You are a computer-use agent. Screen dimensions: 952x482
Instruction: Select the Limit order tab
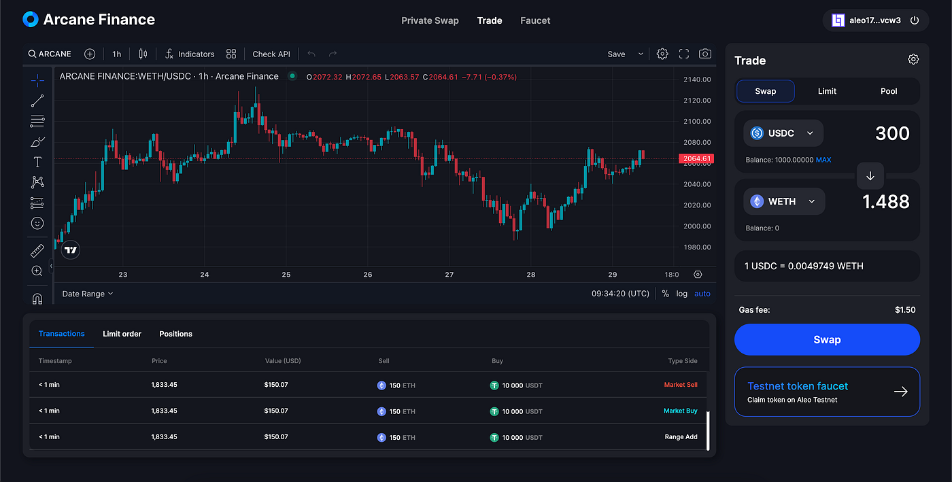click(x=122, y=334)
